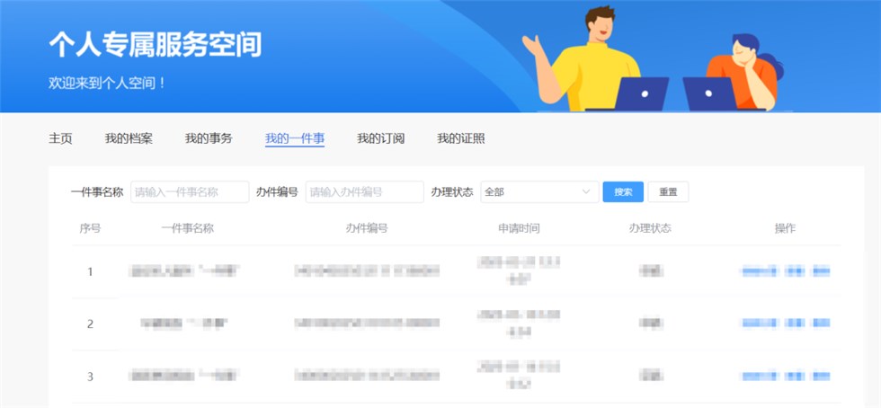
Task: Switch to the 我的档案 tab
Action: click(x=129, y=138)
